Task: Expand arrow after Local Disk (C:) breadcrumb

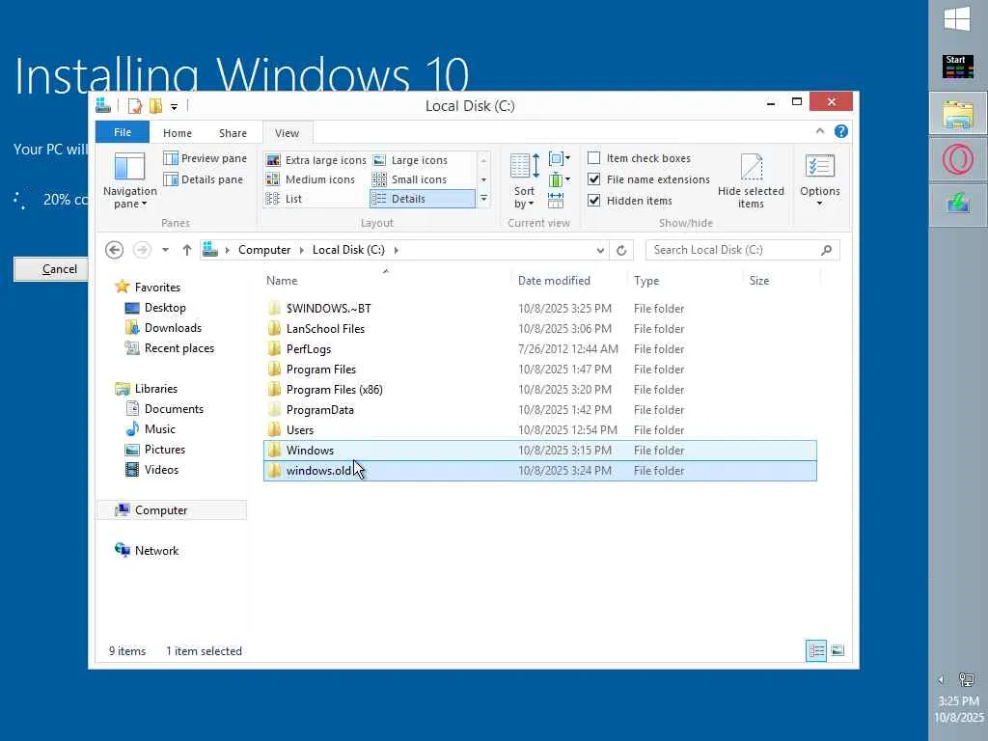Action: [x=397, y=250]
